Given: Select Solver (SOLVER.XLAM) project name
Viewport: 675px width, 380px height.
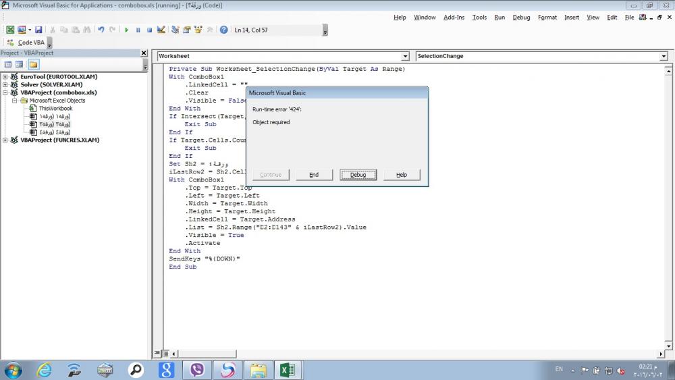Looking at the screenshot, I should (x=51, y=84).
